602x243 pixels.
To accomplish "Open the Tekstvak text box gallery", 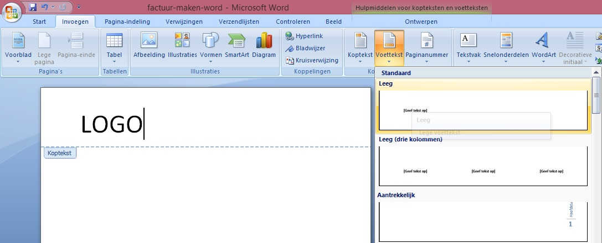I will [x=469, y=48].
